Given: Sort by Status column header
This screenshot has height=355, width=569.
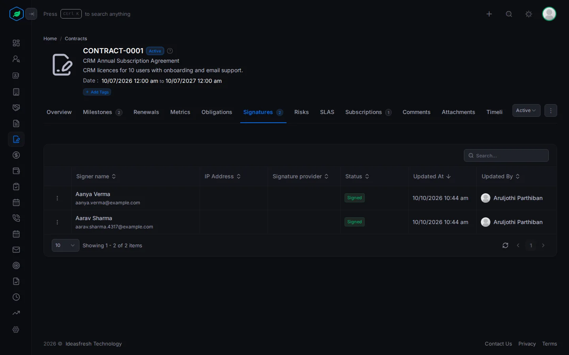Looking at the screenshot, I should click(x=357, y=176).
